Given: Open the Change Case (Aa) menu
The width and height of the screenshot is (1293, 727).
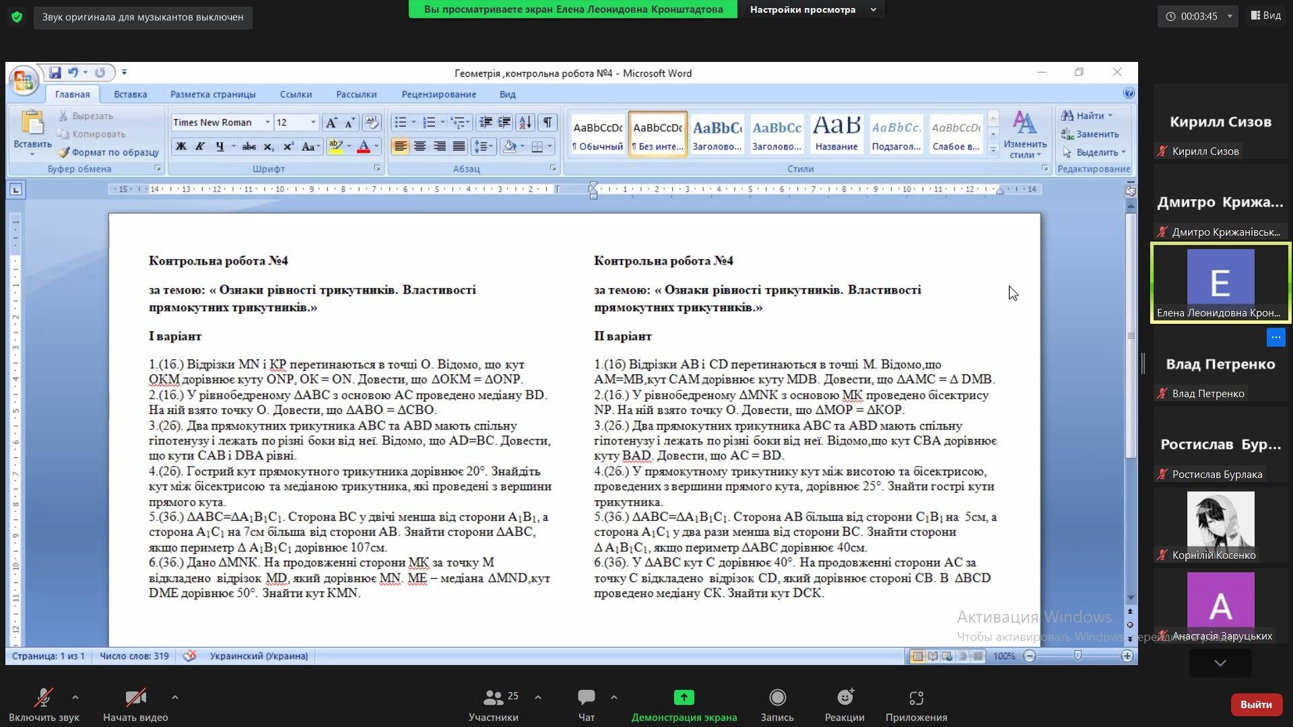Looking at the screenshot, I should [310, 146].
